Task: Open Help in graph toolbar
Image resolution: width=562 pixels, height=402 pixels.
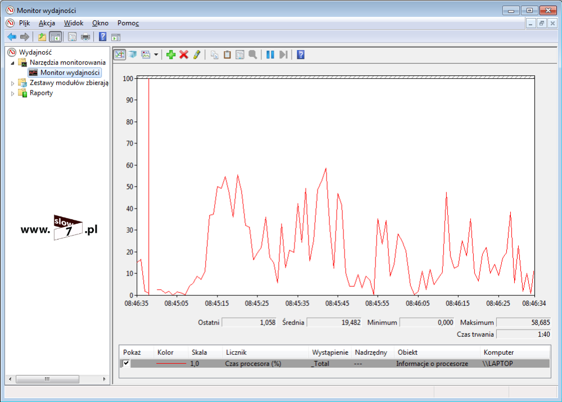Action: click(x=301, y=55)
